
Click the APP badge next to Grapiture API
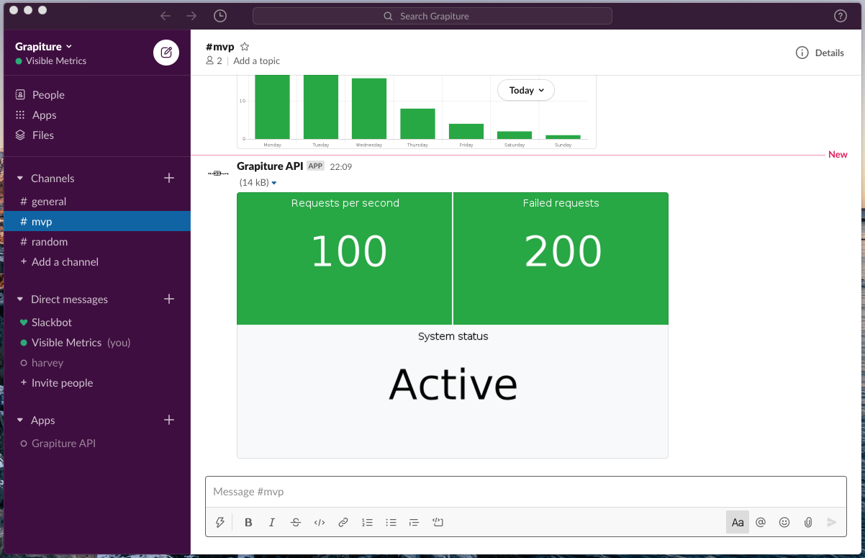coord(315,166)
